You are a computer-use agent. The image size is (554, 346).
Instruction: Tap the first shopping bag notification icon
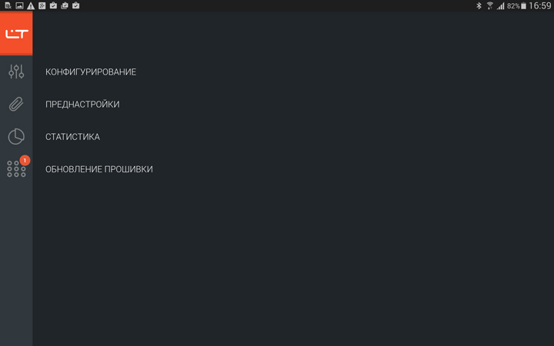click(53, 5)
